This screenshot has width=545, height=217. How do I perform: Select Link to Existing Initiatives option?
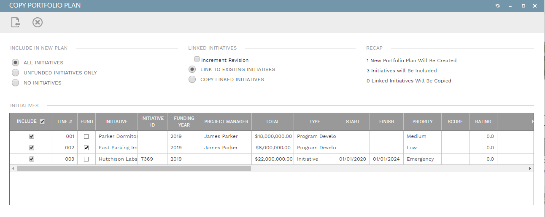[192, 69]
